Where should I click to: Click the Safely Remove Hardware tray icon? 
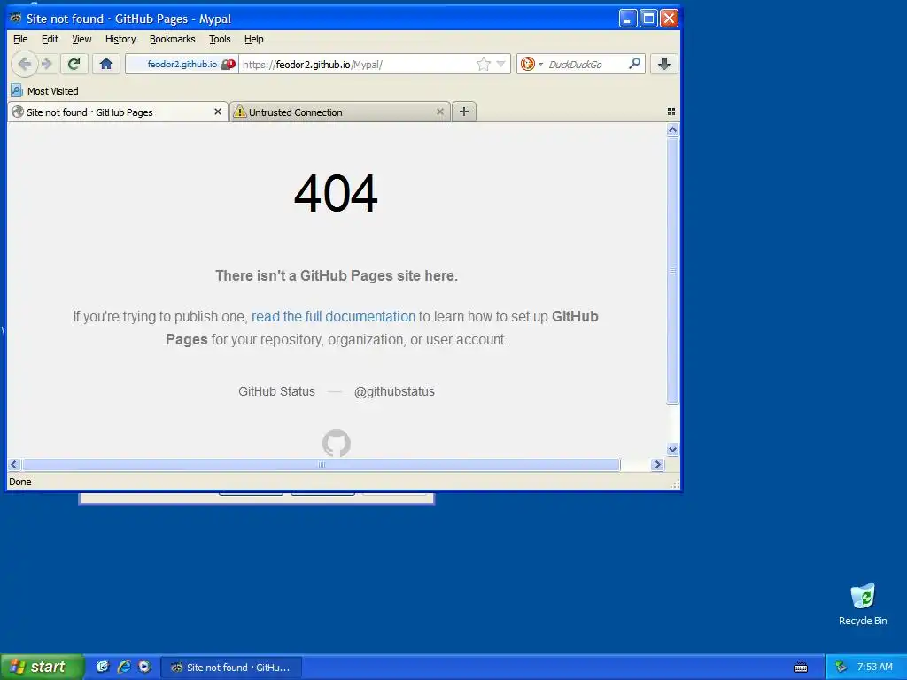pos(841,668)
